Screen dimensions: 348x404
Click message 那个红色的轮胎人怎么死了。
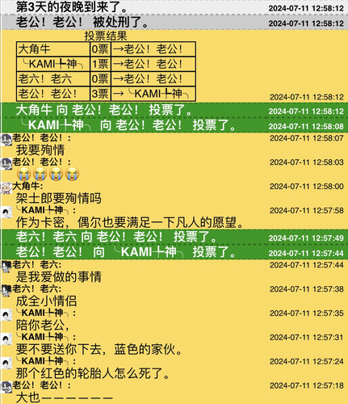(93, 373)
